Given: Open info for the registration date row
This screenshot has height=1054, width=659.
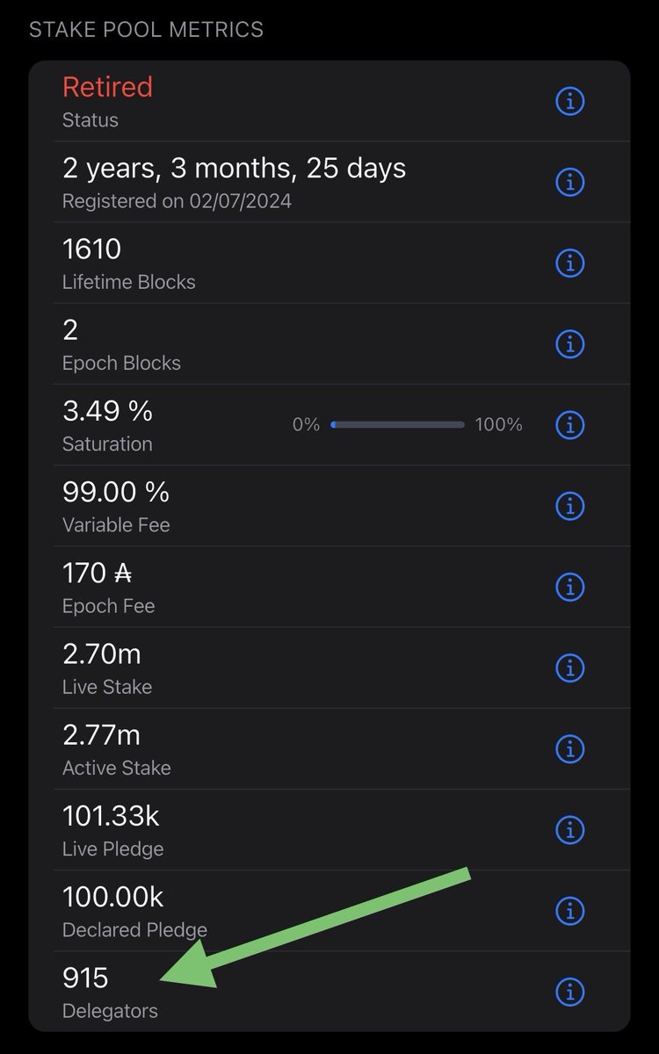Looking at the screenshot, I should click(570, 182).
